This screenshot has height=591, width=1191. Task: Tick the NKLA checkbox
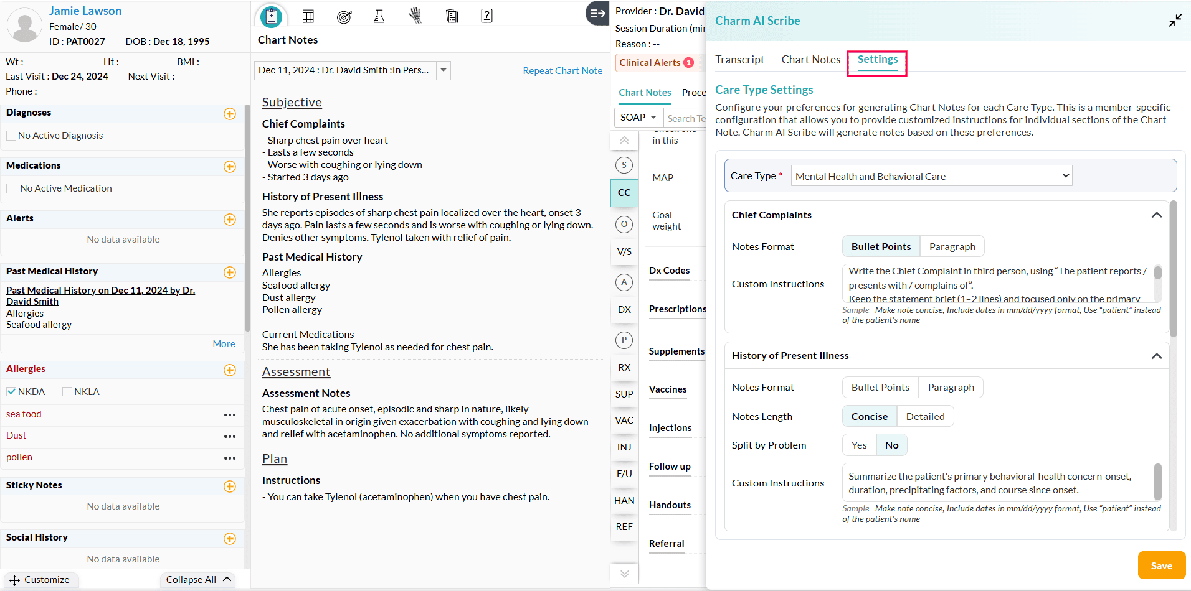coord(67,392)
